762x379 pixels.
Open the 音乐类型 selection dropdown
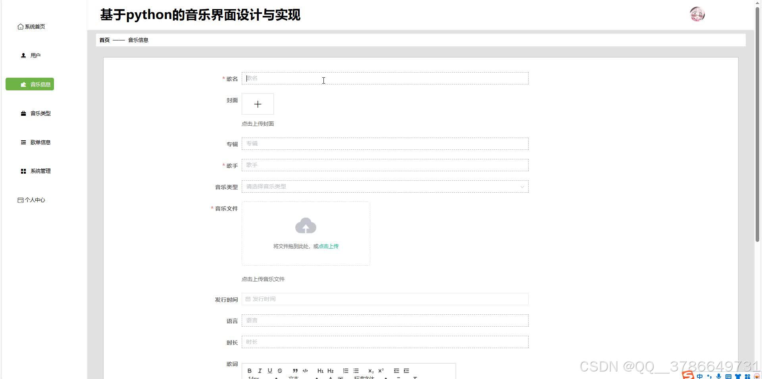click(x=385, y=186)
